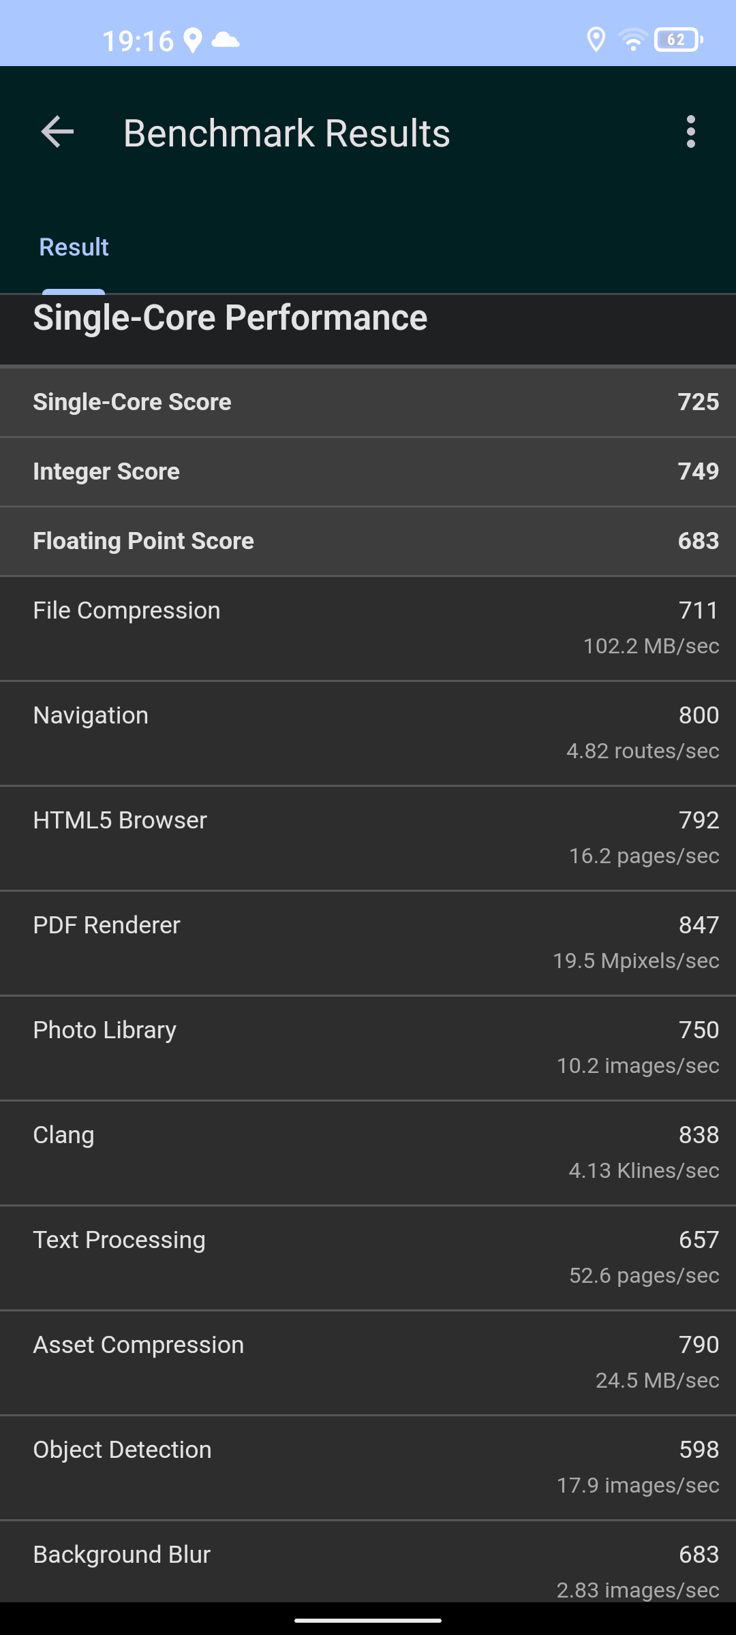The height and width of the screenshot is (1635, 736).
Task: Tap the Wi-Fi status icon
Action: pyautogui.click(x=633, y=40)
